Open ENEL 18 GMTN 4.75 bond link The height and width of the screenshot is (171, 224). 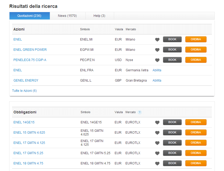coord(28,163)
